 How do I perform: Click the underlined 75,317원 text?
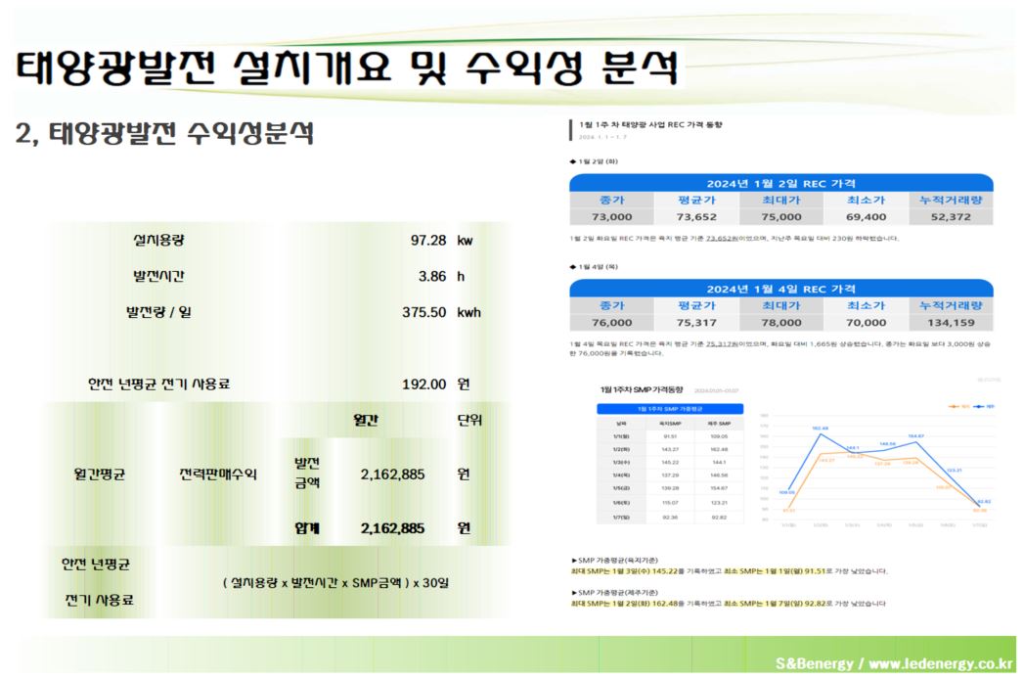723,343
